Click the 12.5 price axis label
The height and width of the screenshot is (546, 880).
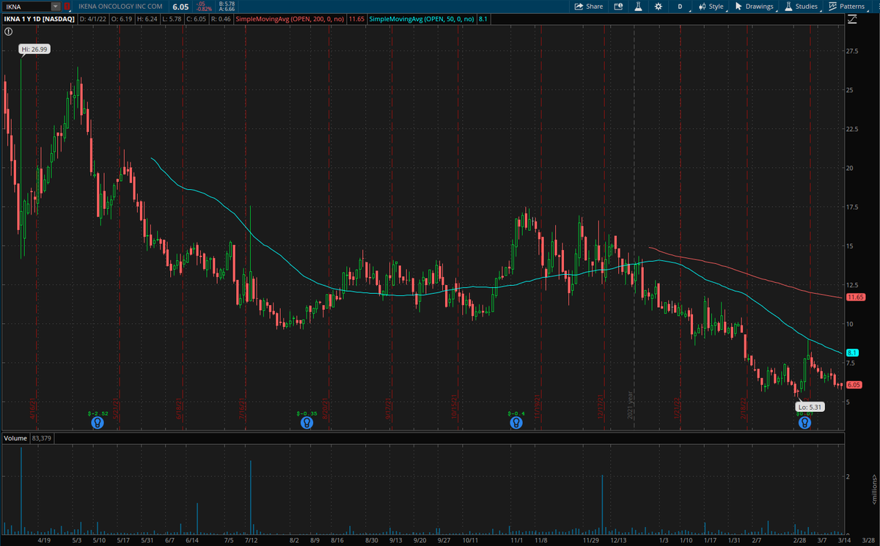853,284
